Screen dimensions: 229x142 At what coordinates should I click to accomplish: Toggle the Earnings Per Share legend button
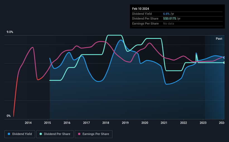(93, 134)
